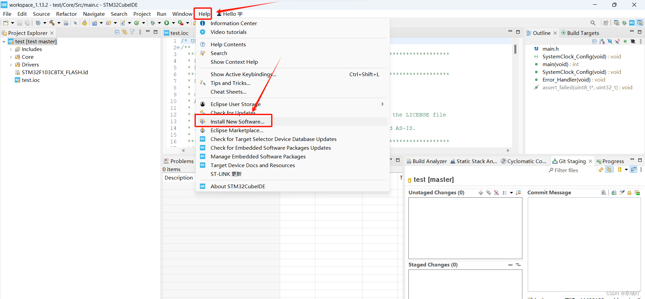
Task: Open repository dropdown arrow in Git Staging
Action: [626, 170]
